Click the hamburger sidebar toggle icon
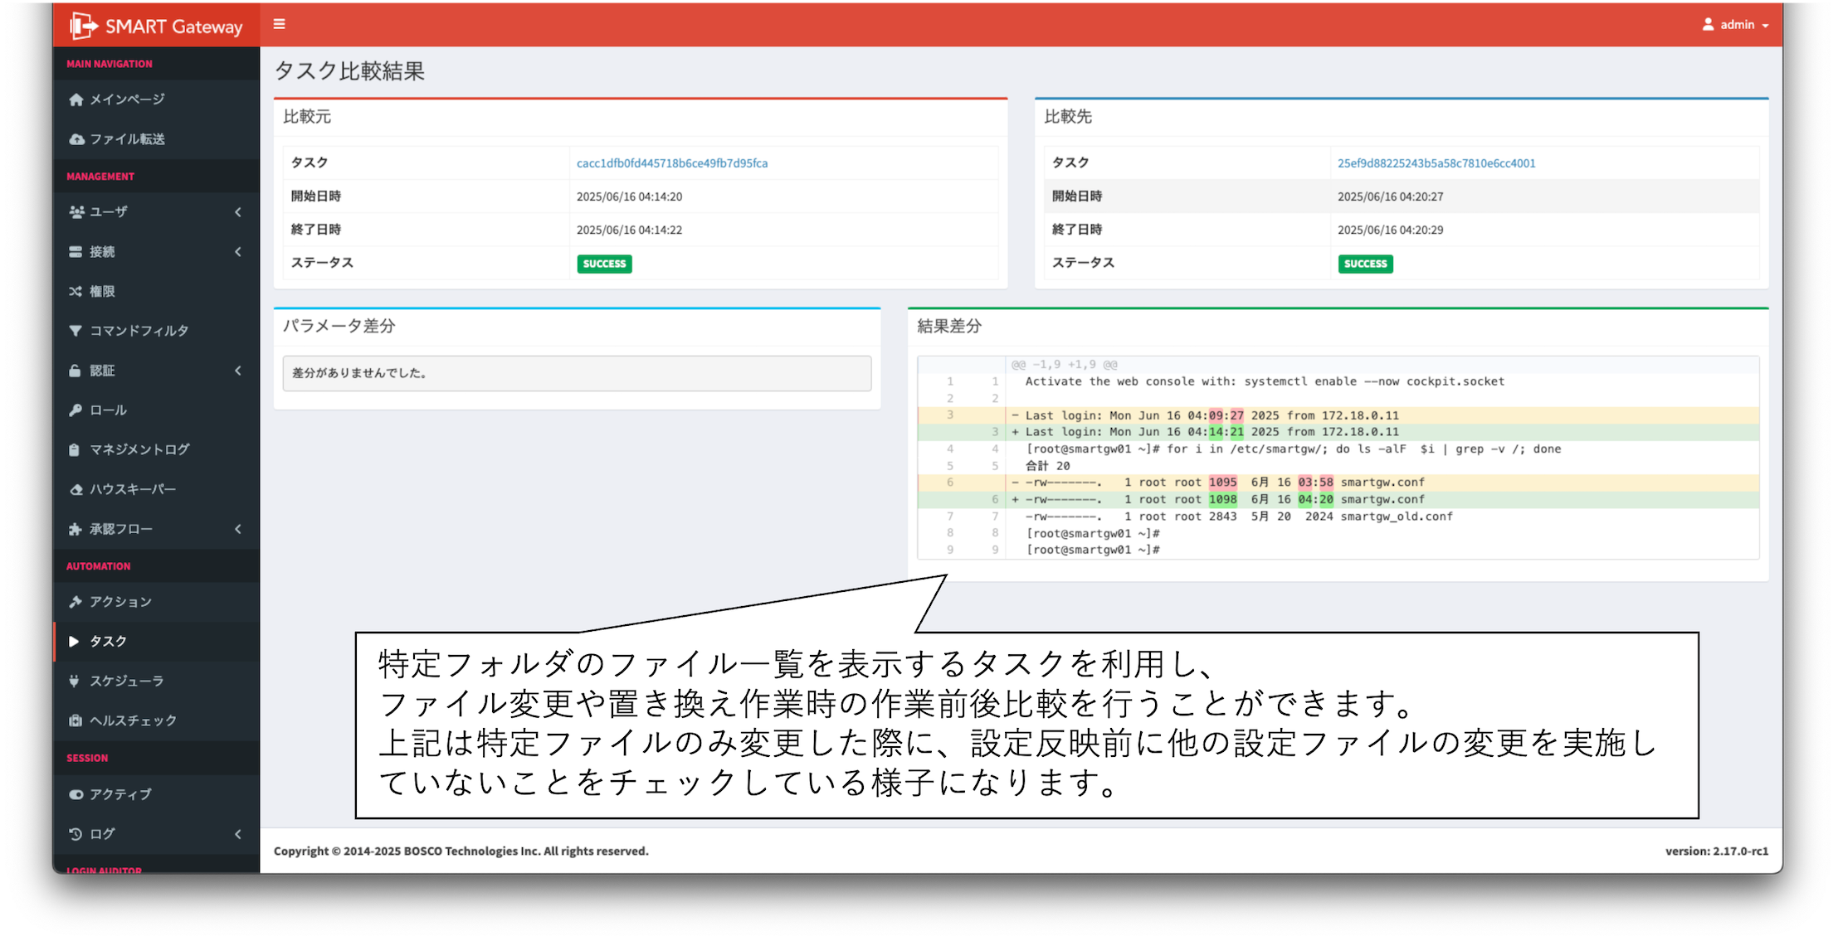The image size is (1833, 941). [x=280, y=24]
